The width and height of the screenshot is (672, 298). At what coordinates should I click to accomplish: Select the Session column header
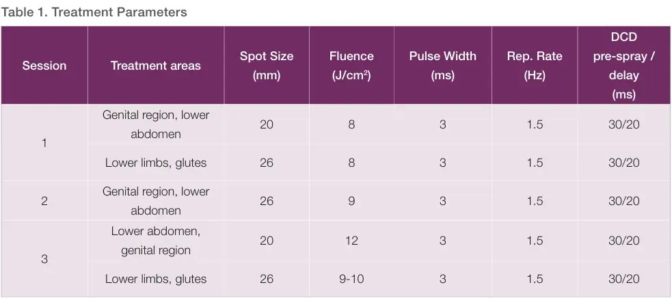44,66
